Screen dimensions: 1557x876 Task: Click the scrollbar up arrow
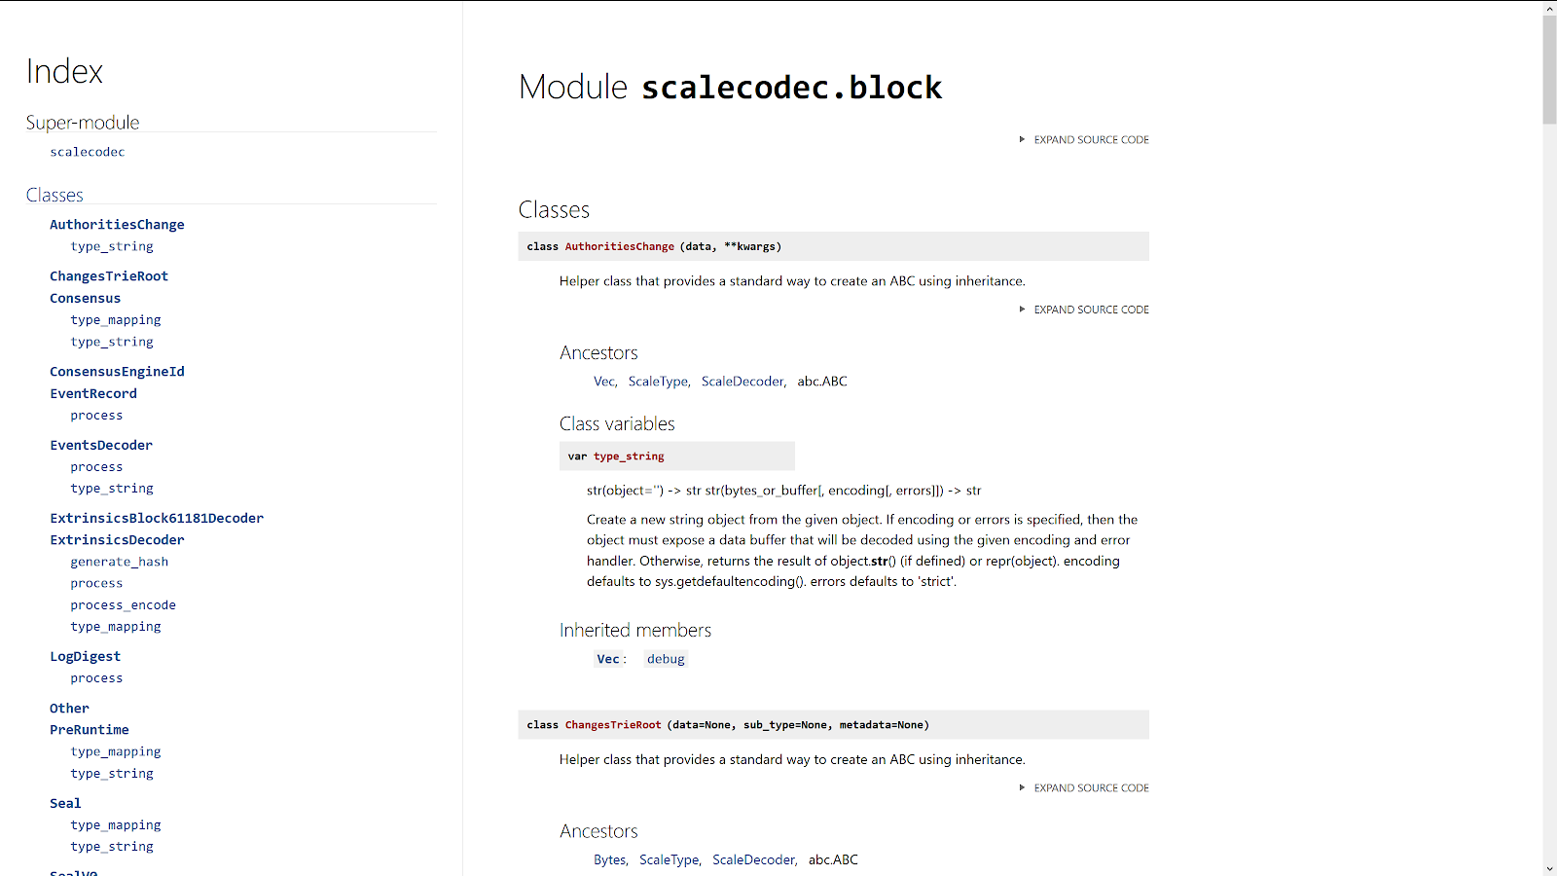[x=1549, y=8]
